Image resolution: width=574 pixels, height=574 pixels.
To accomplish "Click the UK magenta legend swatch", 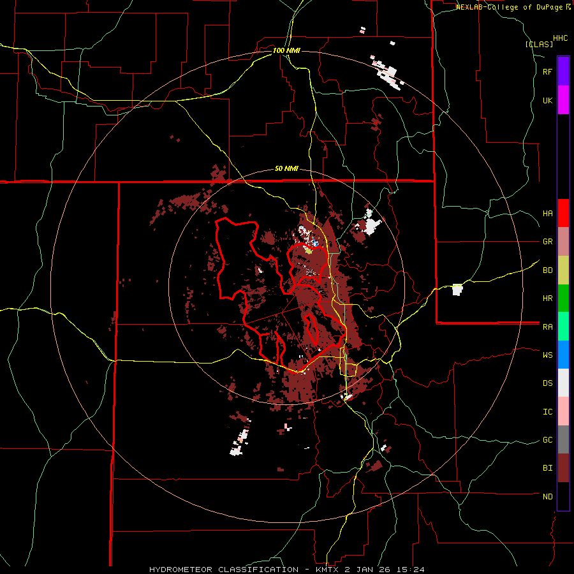I will click(x=563, y=100).
